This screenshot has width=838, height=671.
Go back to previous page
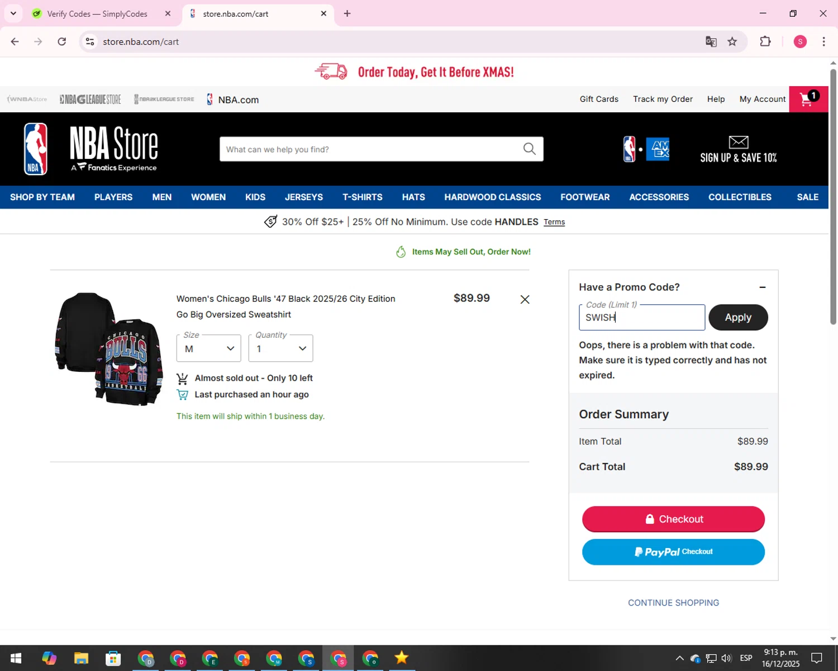coord(15,41)
